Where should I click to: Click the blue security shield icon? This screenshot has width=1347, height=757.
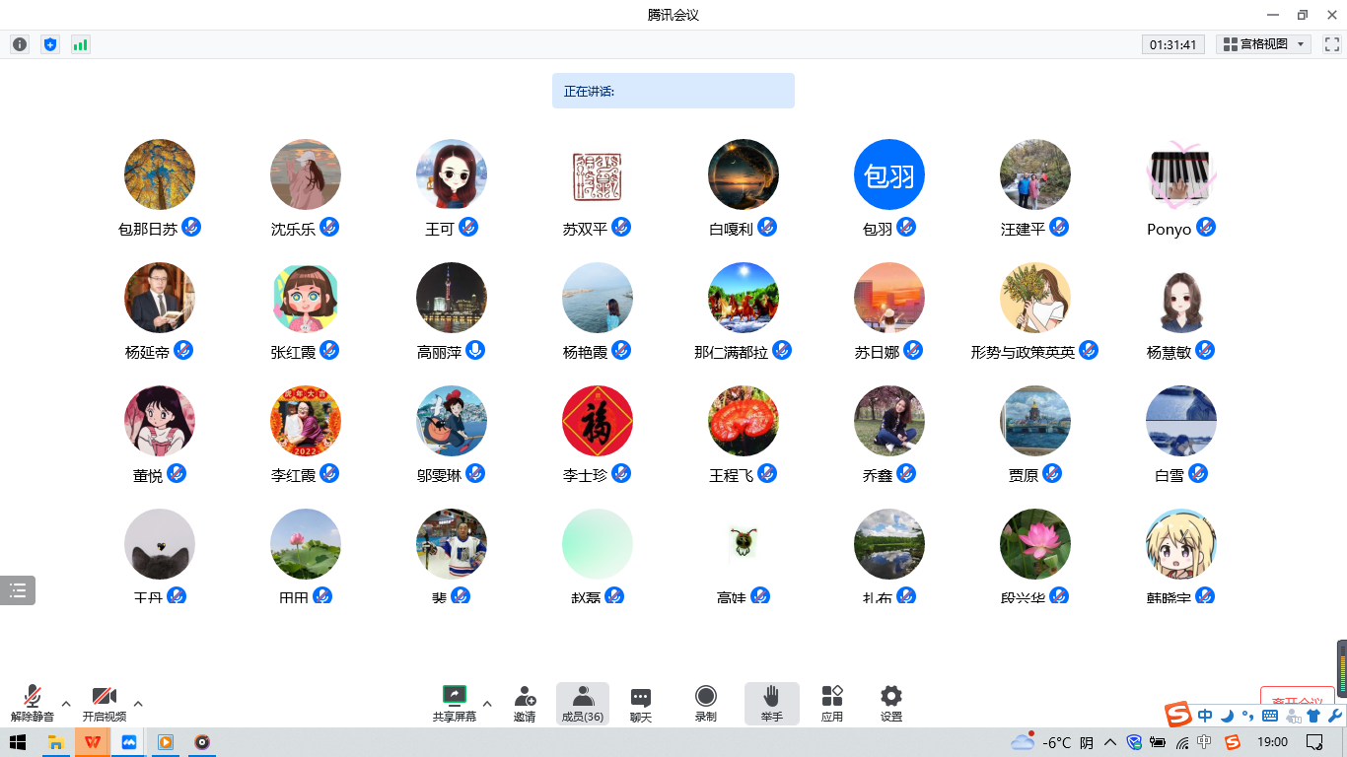[x=50, y=44]
